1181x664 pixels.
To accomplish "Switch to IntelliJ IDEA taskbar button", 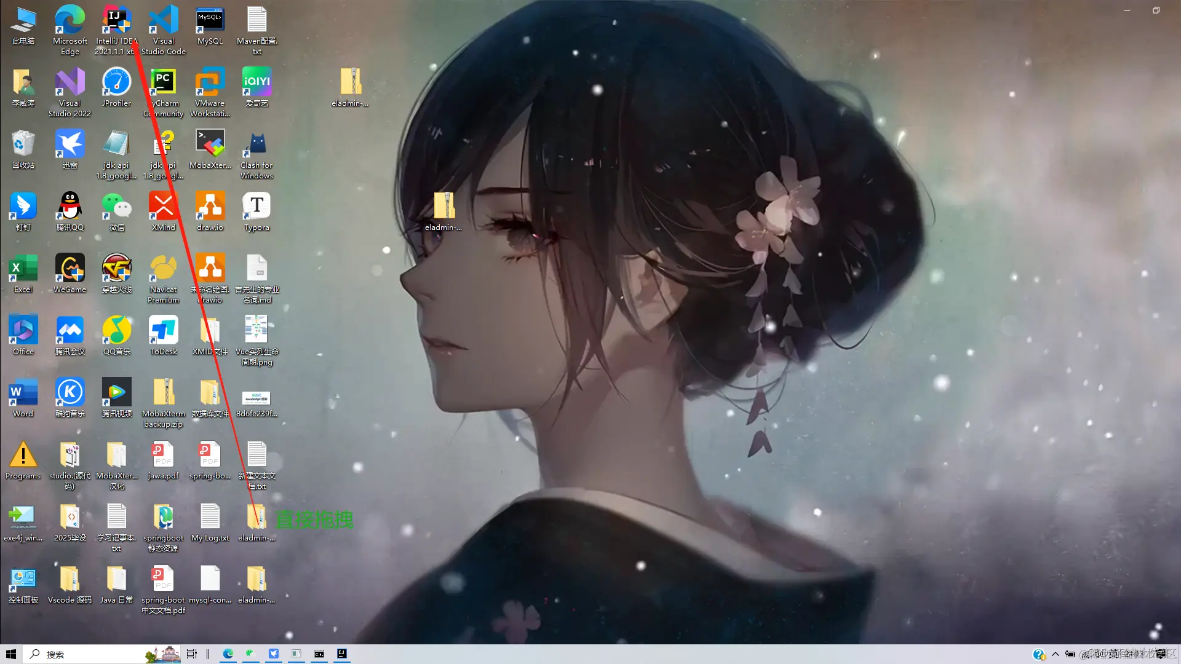I will point(342,654).
